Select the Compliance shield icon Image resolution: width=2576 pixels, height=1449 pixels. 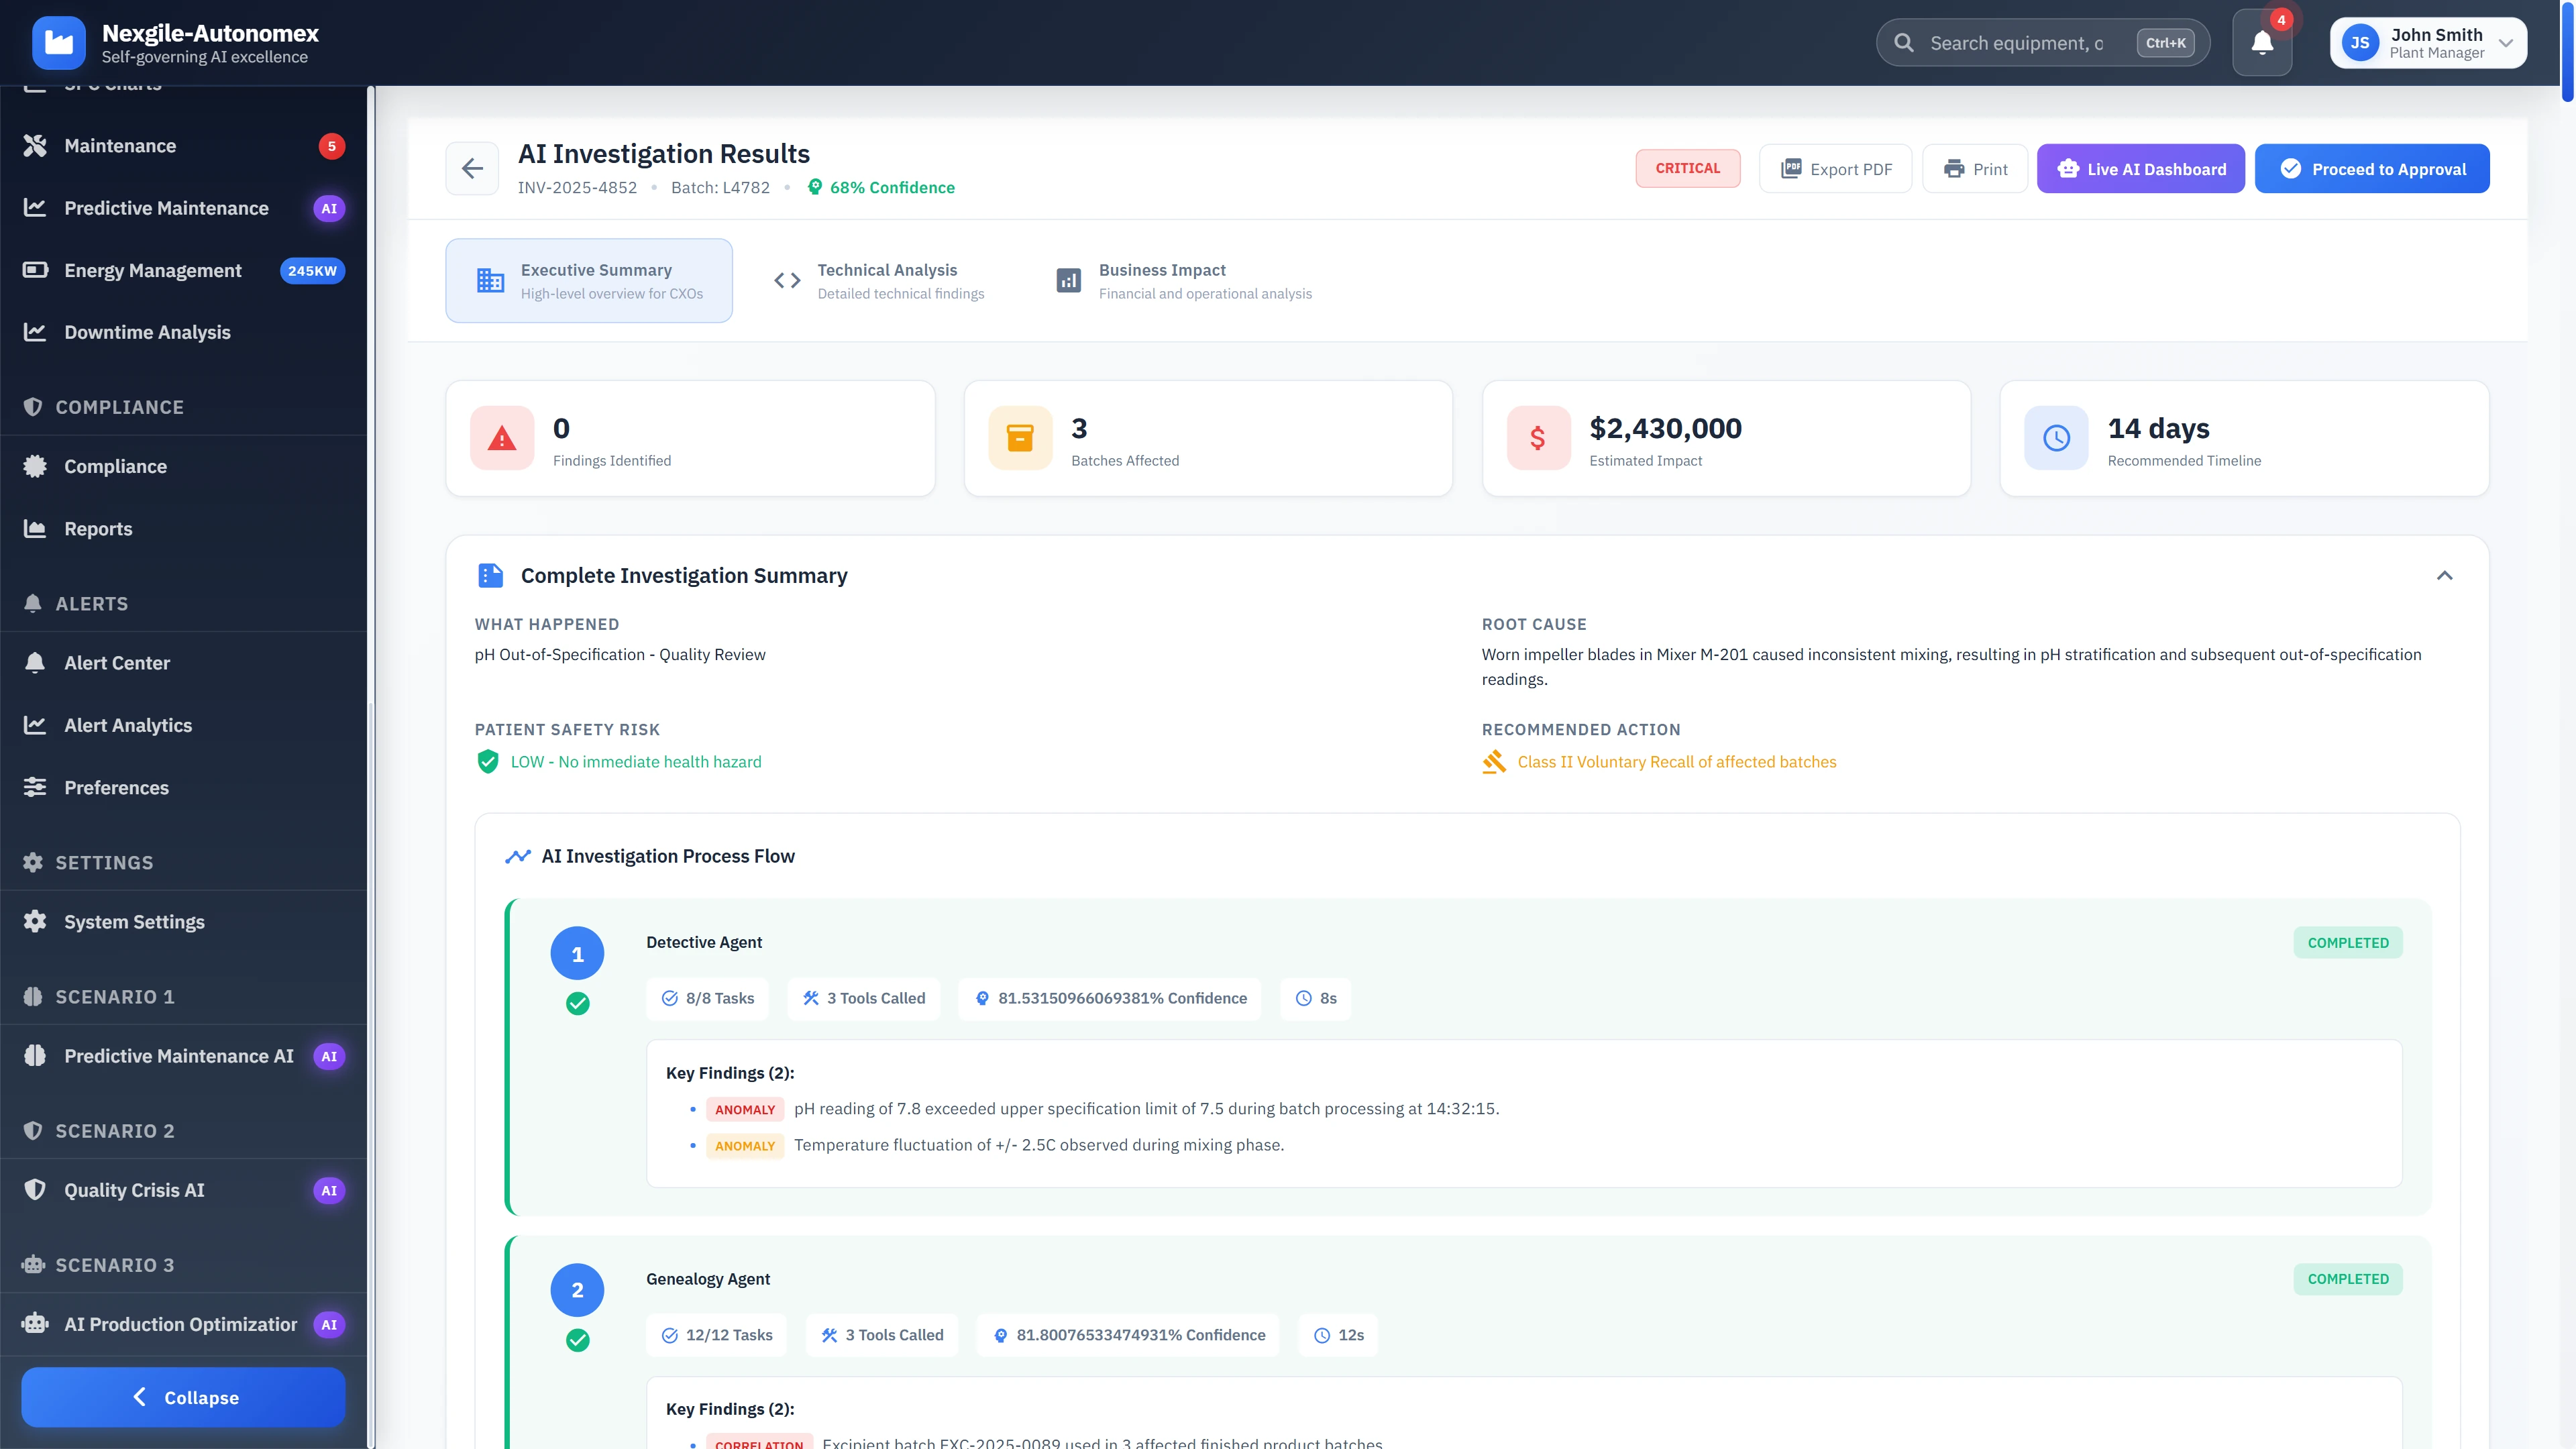coord(35,466)
